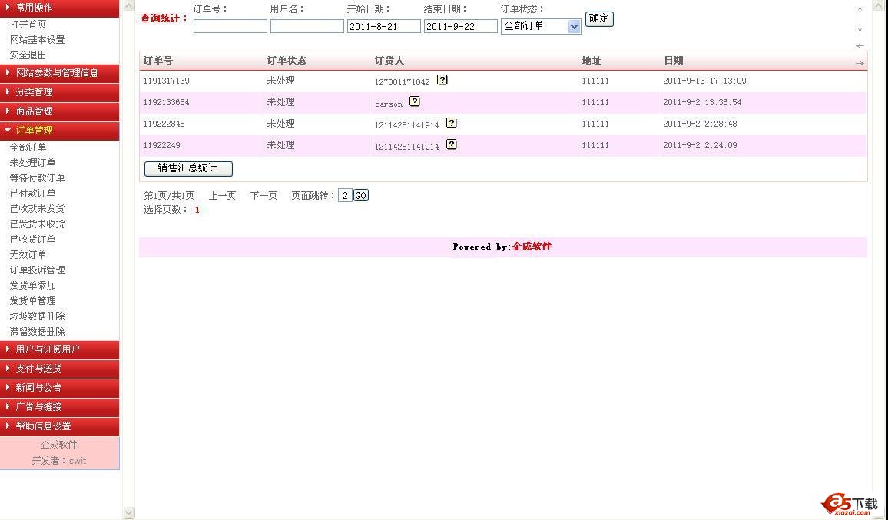Click the left arrow at top right
Image resolution: width=888 pixels, height=520 pixels.
pos(860,45)
